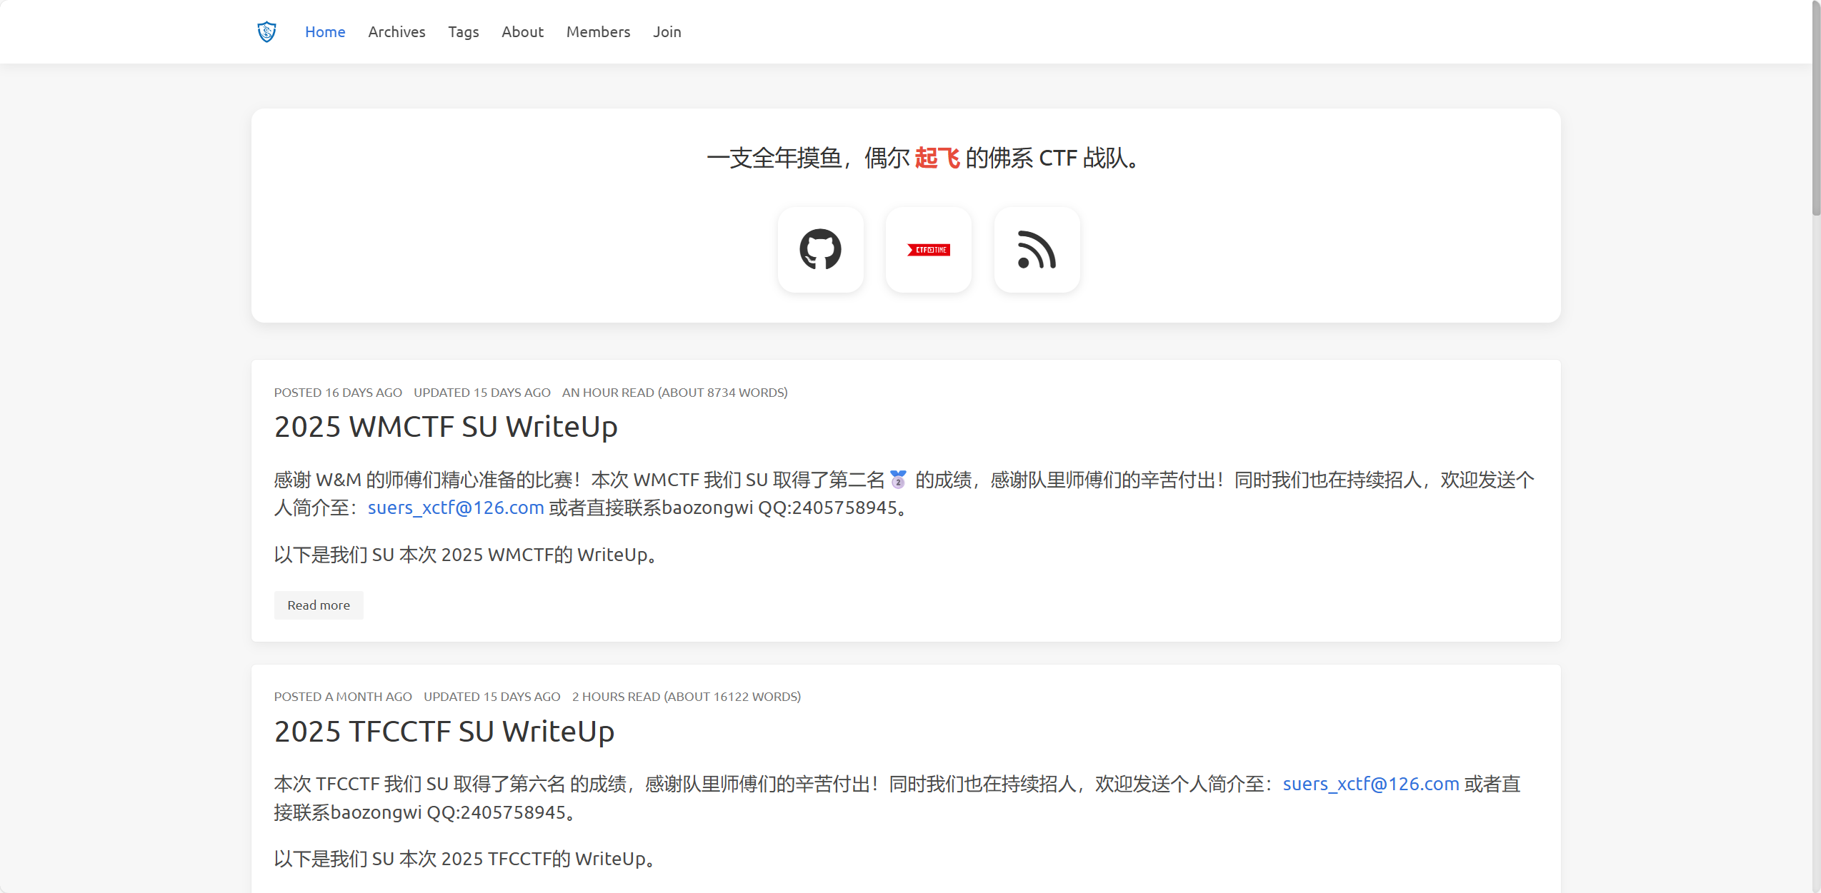Screen dimensions: 1821x893
Task: Open 2025 WMCTF SU WriteUp title
Action: point(446,427)
